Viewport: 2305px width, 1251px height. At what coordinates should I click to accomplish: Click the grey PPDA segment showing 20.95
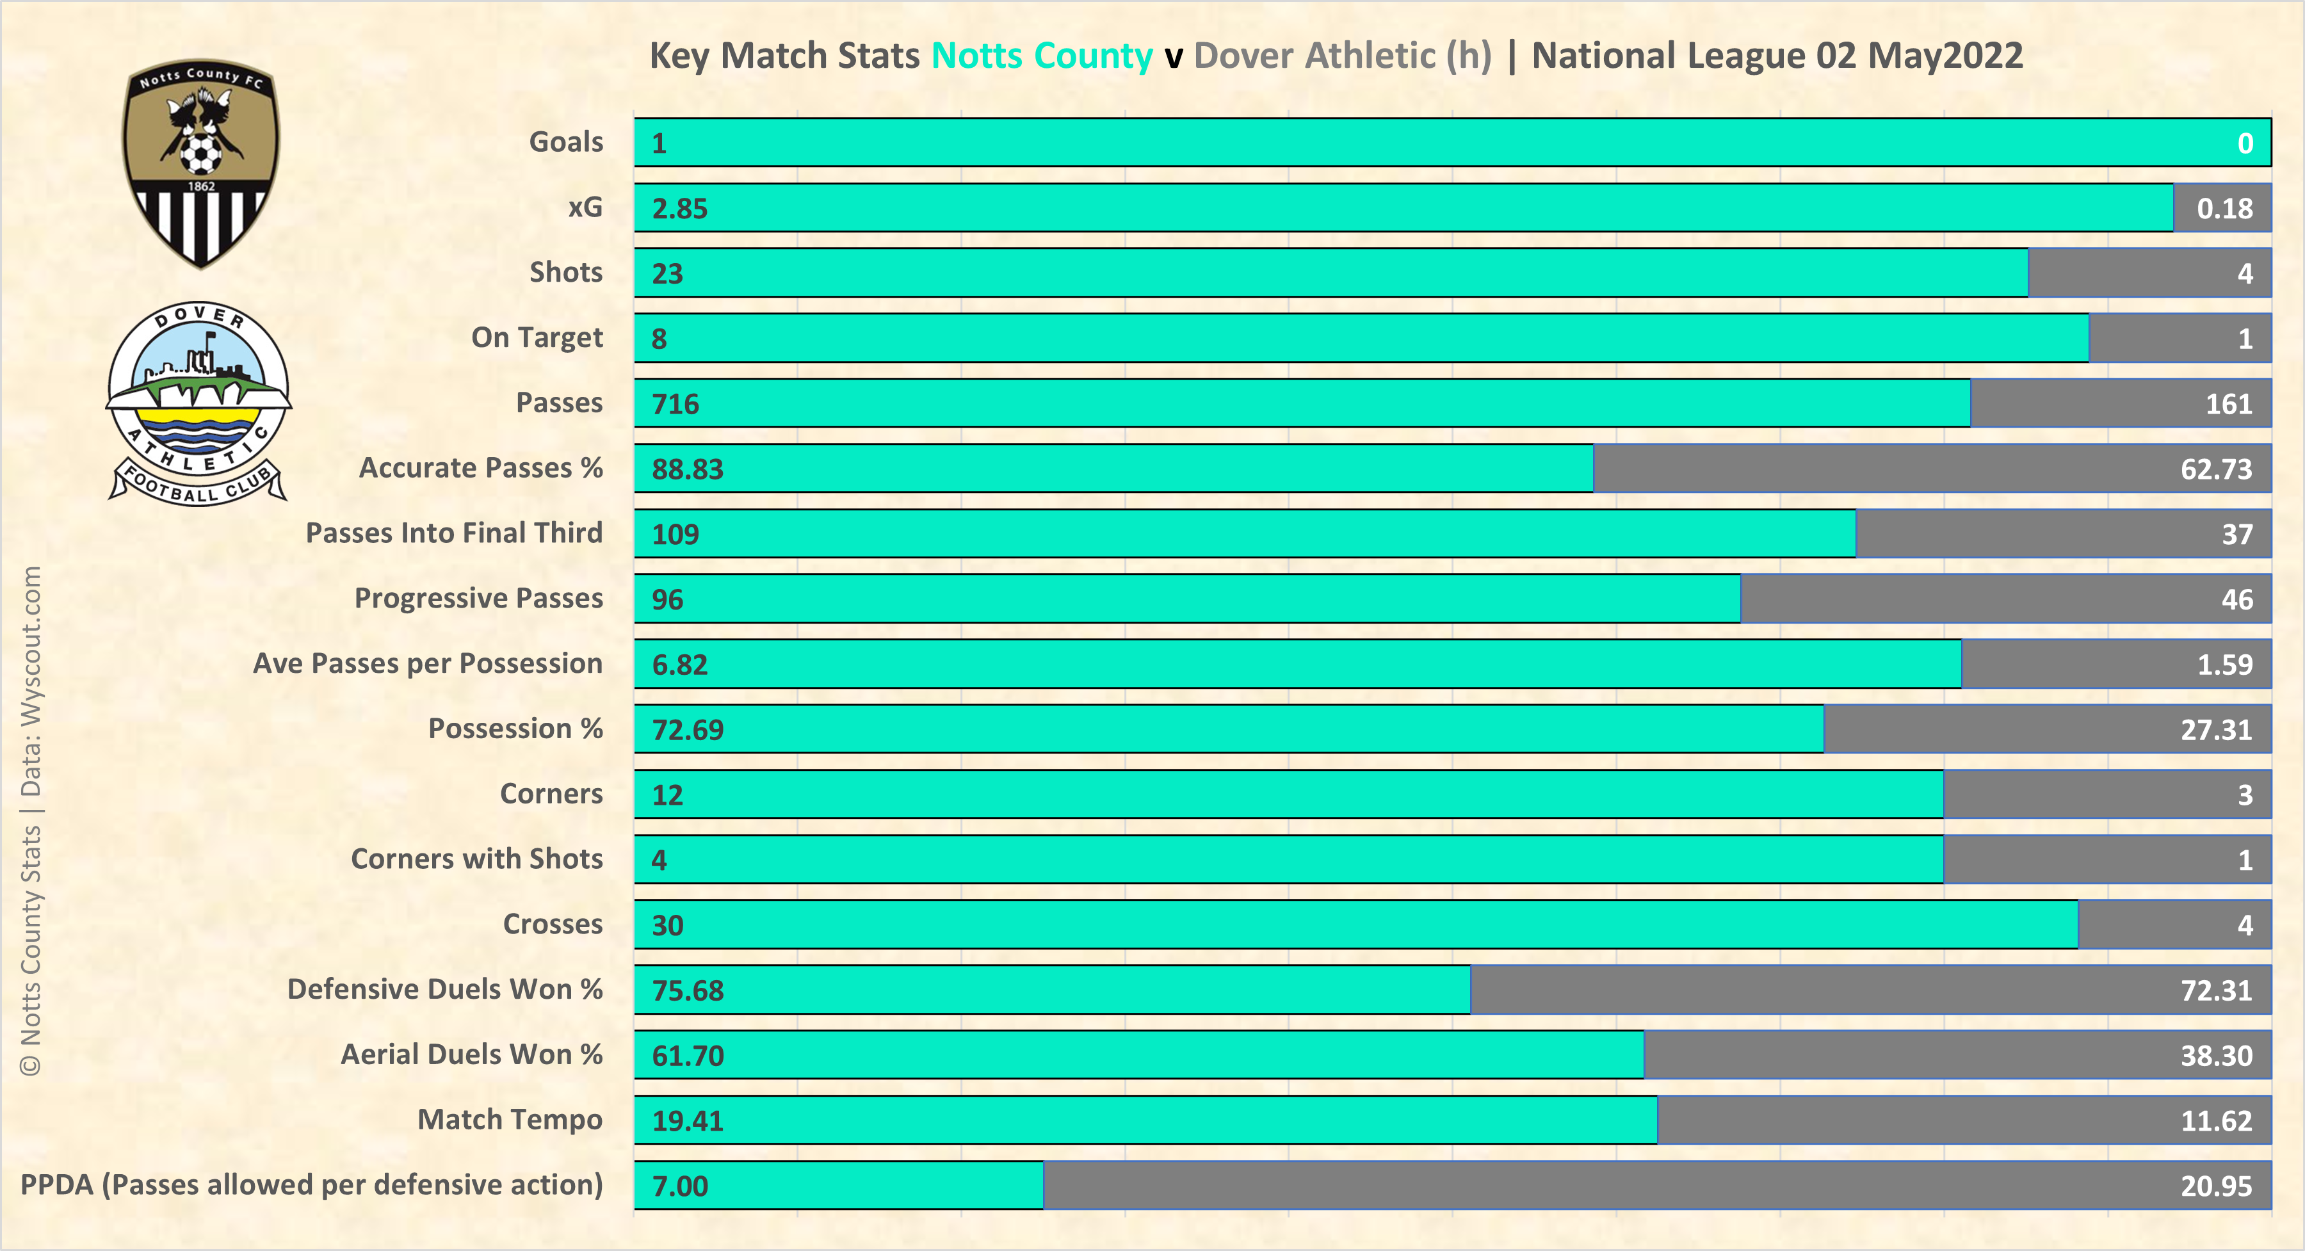coord(1655,1186)
